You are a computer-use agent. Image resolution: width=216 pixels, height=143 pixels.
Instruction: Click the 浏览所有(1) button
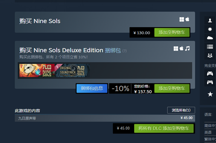[181, 110]
